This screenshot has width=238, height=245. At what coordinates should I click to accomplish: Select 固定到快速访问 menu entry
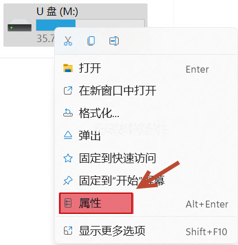(146, 158)
